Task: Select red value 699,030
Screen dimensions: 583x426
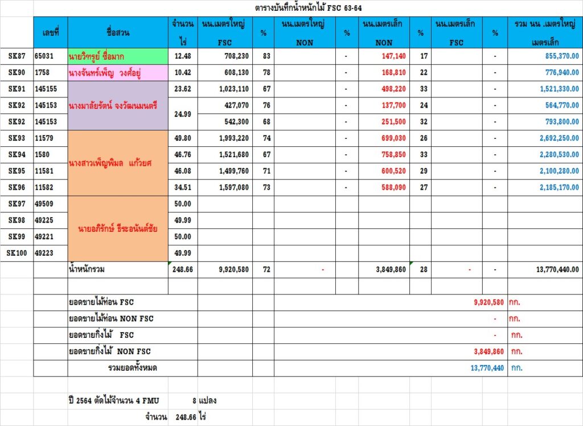Action: click(x=384, y=138)
